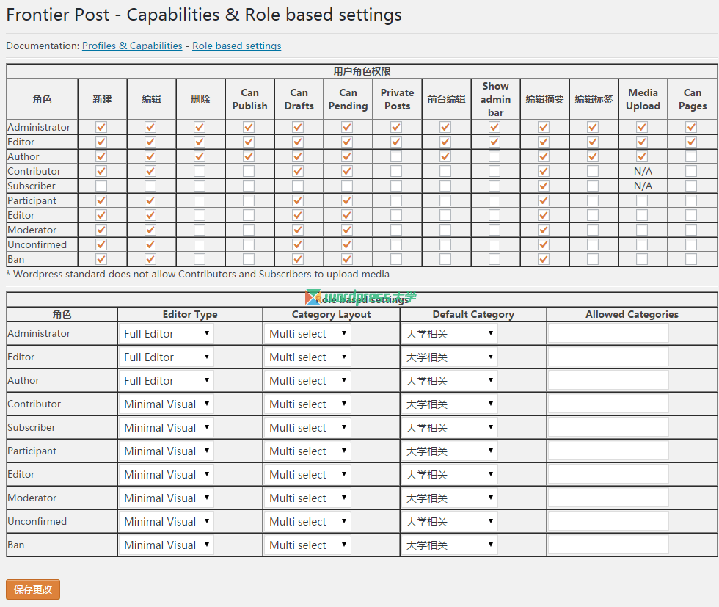Focus Subscriber's Allowed Categories input
The height and width of the screenshot is (607, 719).
(x=608, y=428)
